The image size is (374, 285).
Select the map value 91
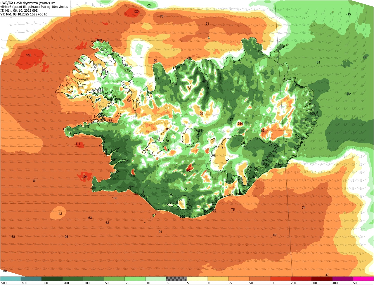pos(160,232)
